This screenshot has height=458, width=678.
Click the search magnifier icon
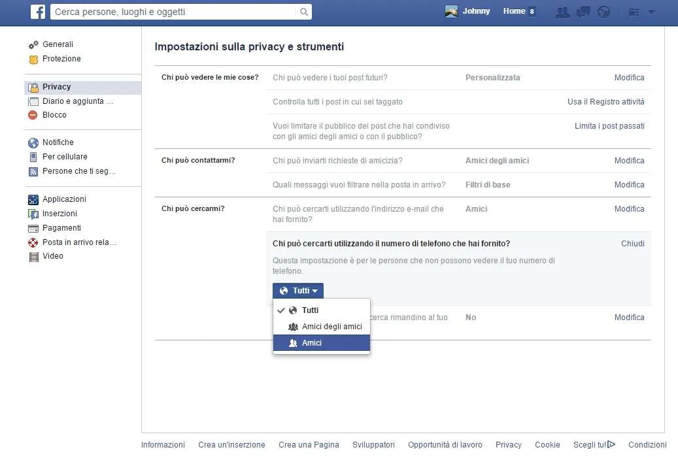[304, 12]
